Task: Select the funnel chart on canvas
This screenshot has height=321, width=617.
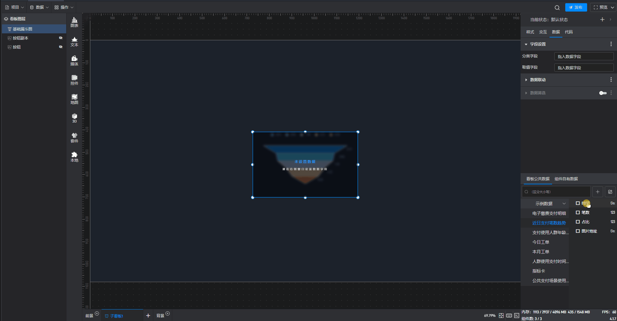Action: point(305,165)
